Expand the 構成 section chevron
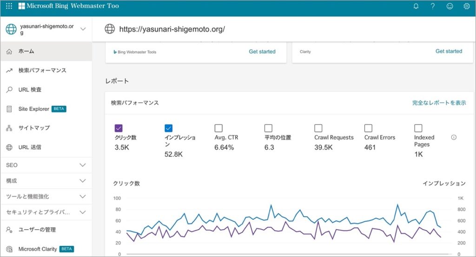 (83, 181)
